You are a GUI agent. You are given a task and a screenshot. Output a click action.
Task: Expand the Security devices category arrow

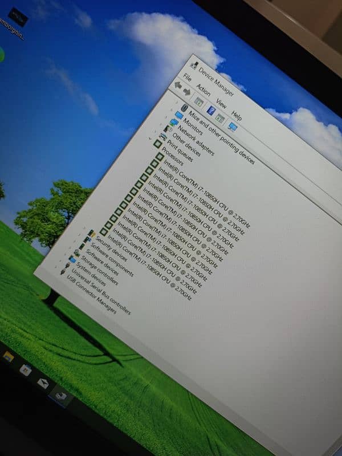(84, 227)
